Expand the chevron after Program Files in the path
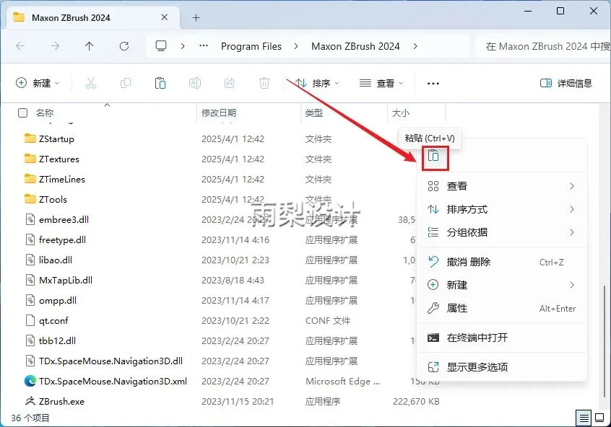 click(x=296, y=46)
